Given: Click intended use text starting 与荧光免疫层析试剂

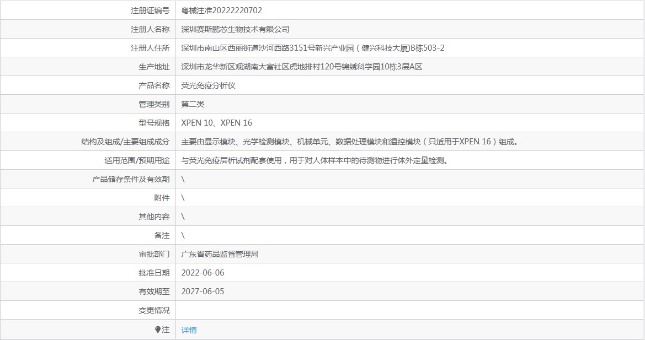Looking at the screenshot, I should (x=316, y=160).
